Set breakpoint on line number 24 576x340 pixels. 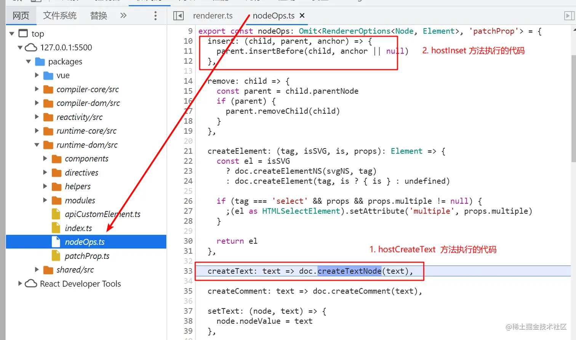pos(188,181)
